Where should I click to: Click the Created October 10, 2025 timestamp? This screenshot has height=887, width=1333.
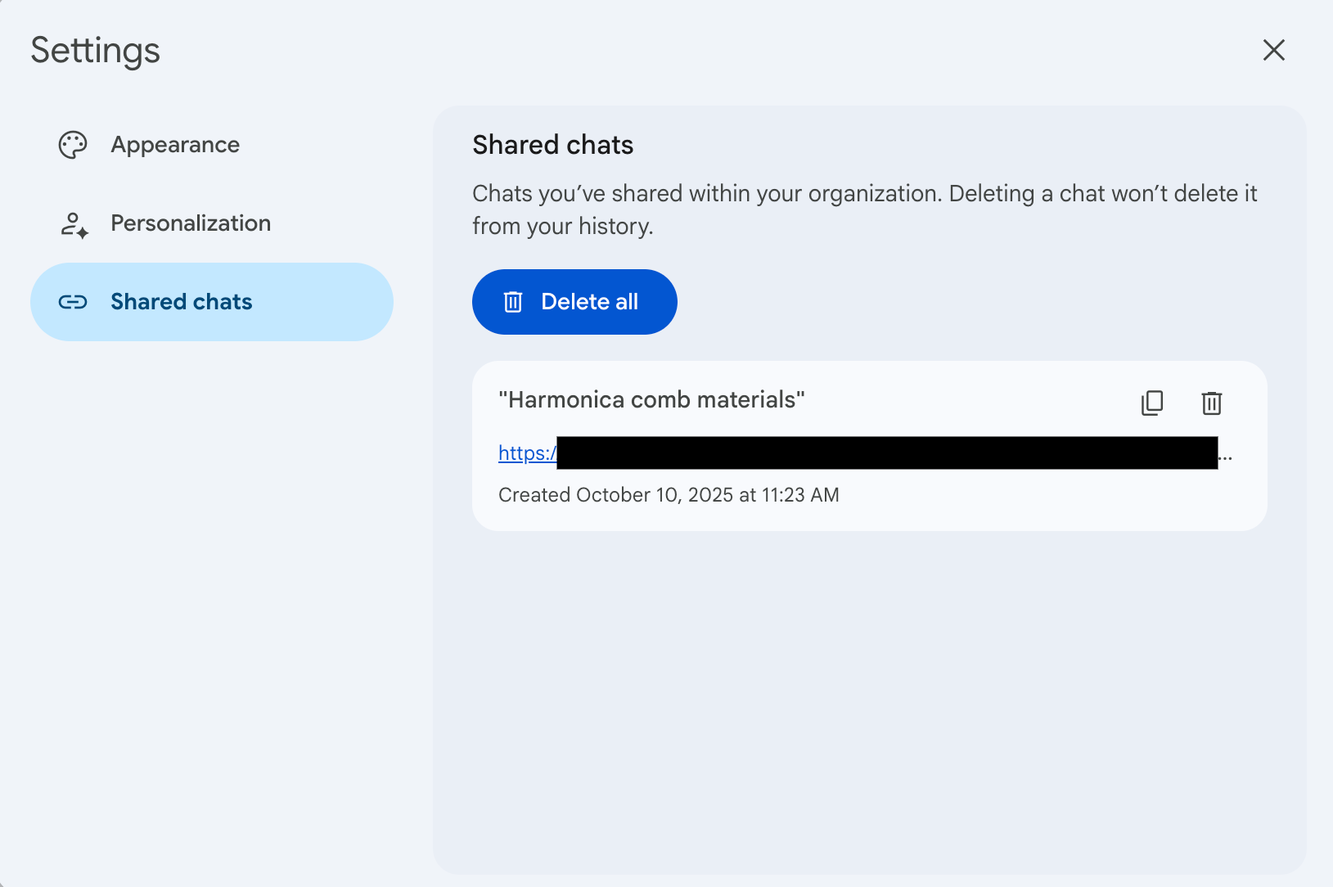tap(669, 495)
